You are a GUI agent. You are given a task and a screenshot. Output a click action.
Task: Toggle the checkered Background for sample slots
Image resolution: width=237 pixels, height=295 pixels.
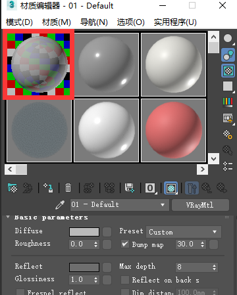point(228,71)
